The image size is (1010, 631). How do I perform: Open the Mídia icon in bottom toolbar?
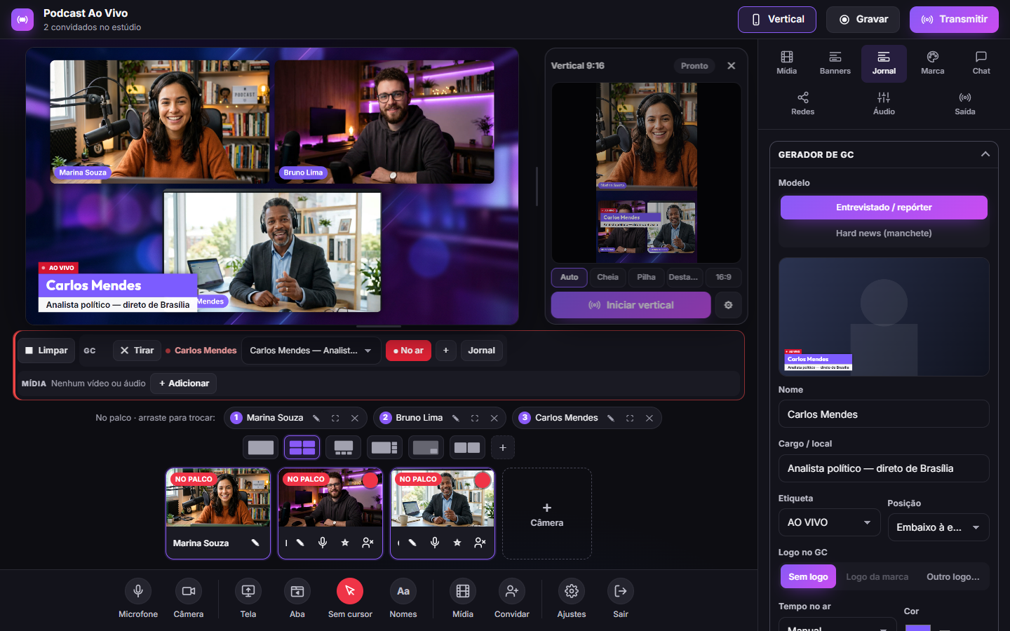(x=463, y=591)
